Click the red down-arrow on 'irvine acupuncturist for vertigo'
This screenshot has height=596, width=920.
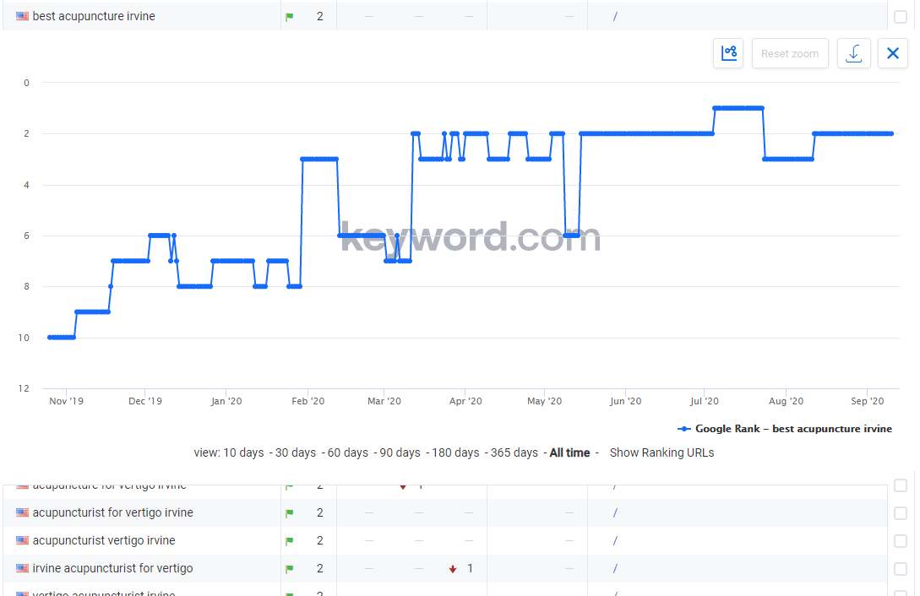453,568
